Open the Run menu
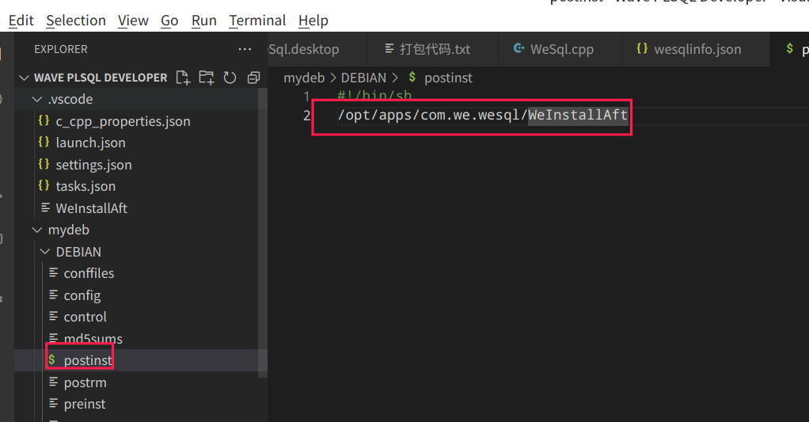Screen dimensions: 809x422 pyautogui.click(x=203, y=21)
